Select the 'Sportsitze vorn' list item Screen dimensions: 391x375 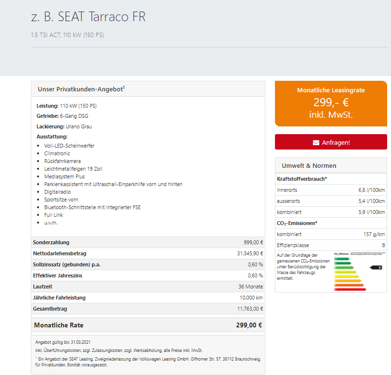point(61,200)
